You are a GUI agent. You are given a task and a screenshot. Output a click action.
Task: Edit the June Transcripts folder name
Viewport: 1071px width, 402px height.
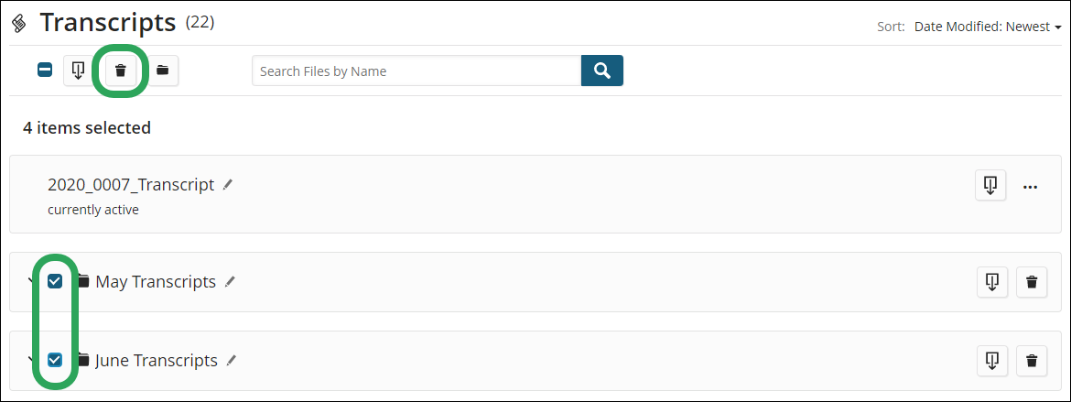click(x=232, y=360)
